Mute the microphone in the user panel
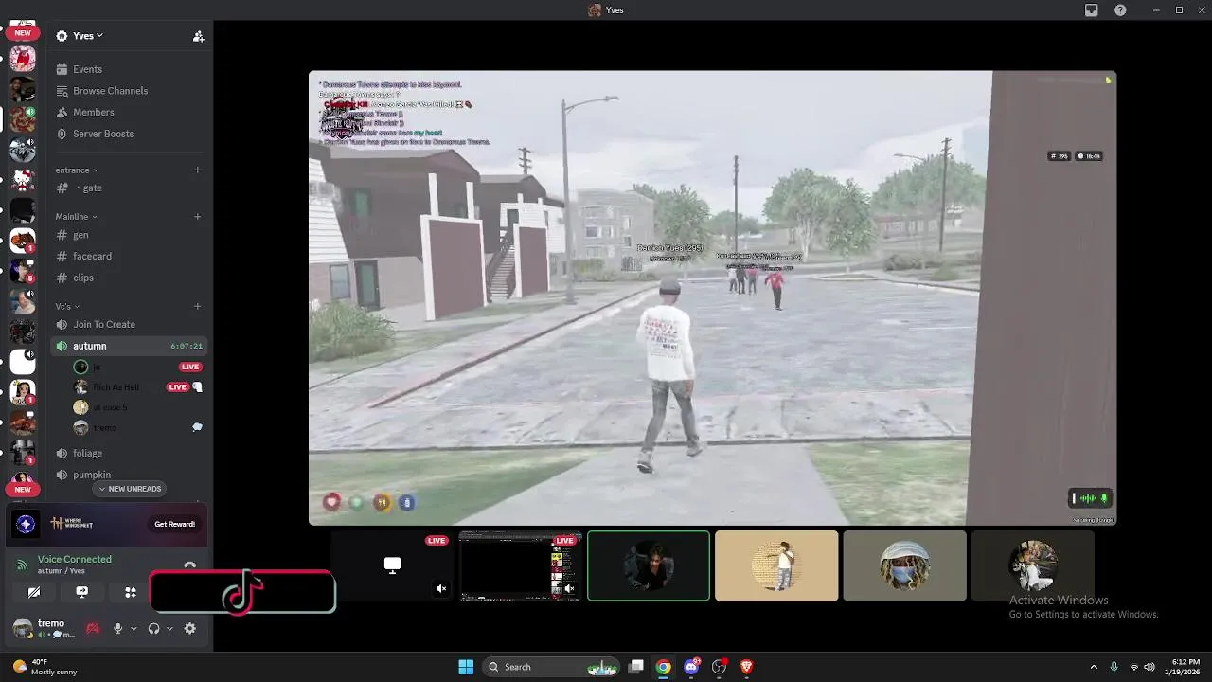 pyautogui.click(x=117, y=628)
